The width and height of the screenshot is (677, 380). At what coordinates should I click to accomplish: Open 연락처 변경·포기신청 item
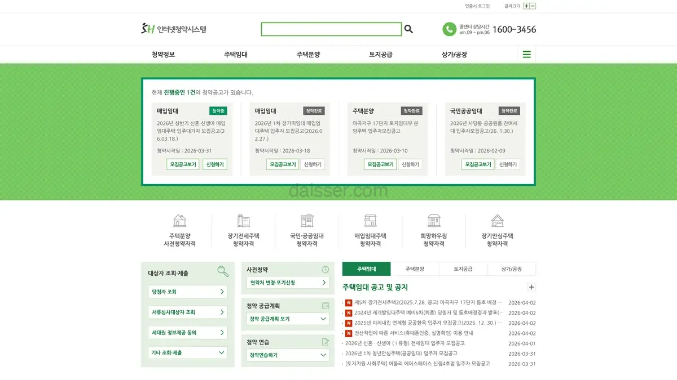[x=288, y=283]
